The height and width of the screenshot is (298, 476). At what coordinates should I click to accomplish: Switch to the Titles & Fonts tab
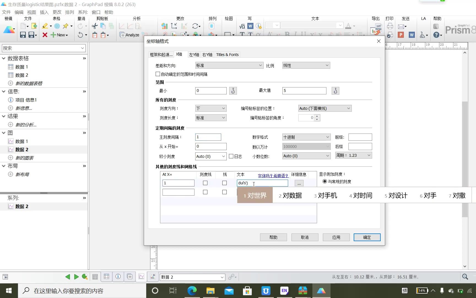coord(227,54)
